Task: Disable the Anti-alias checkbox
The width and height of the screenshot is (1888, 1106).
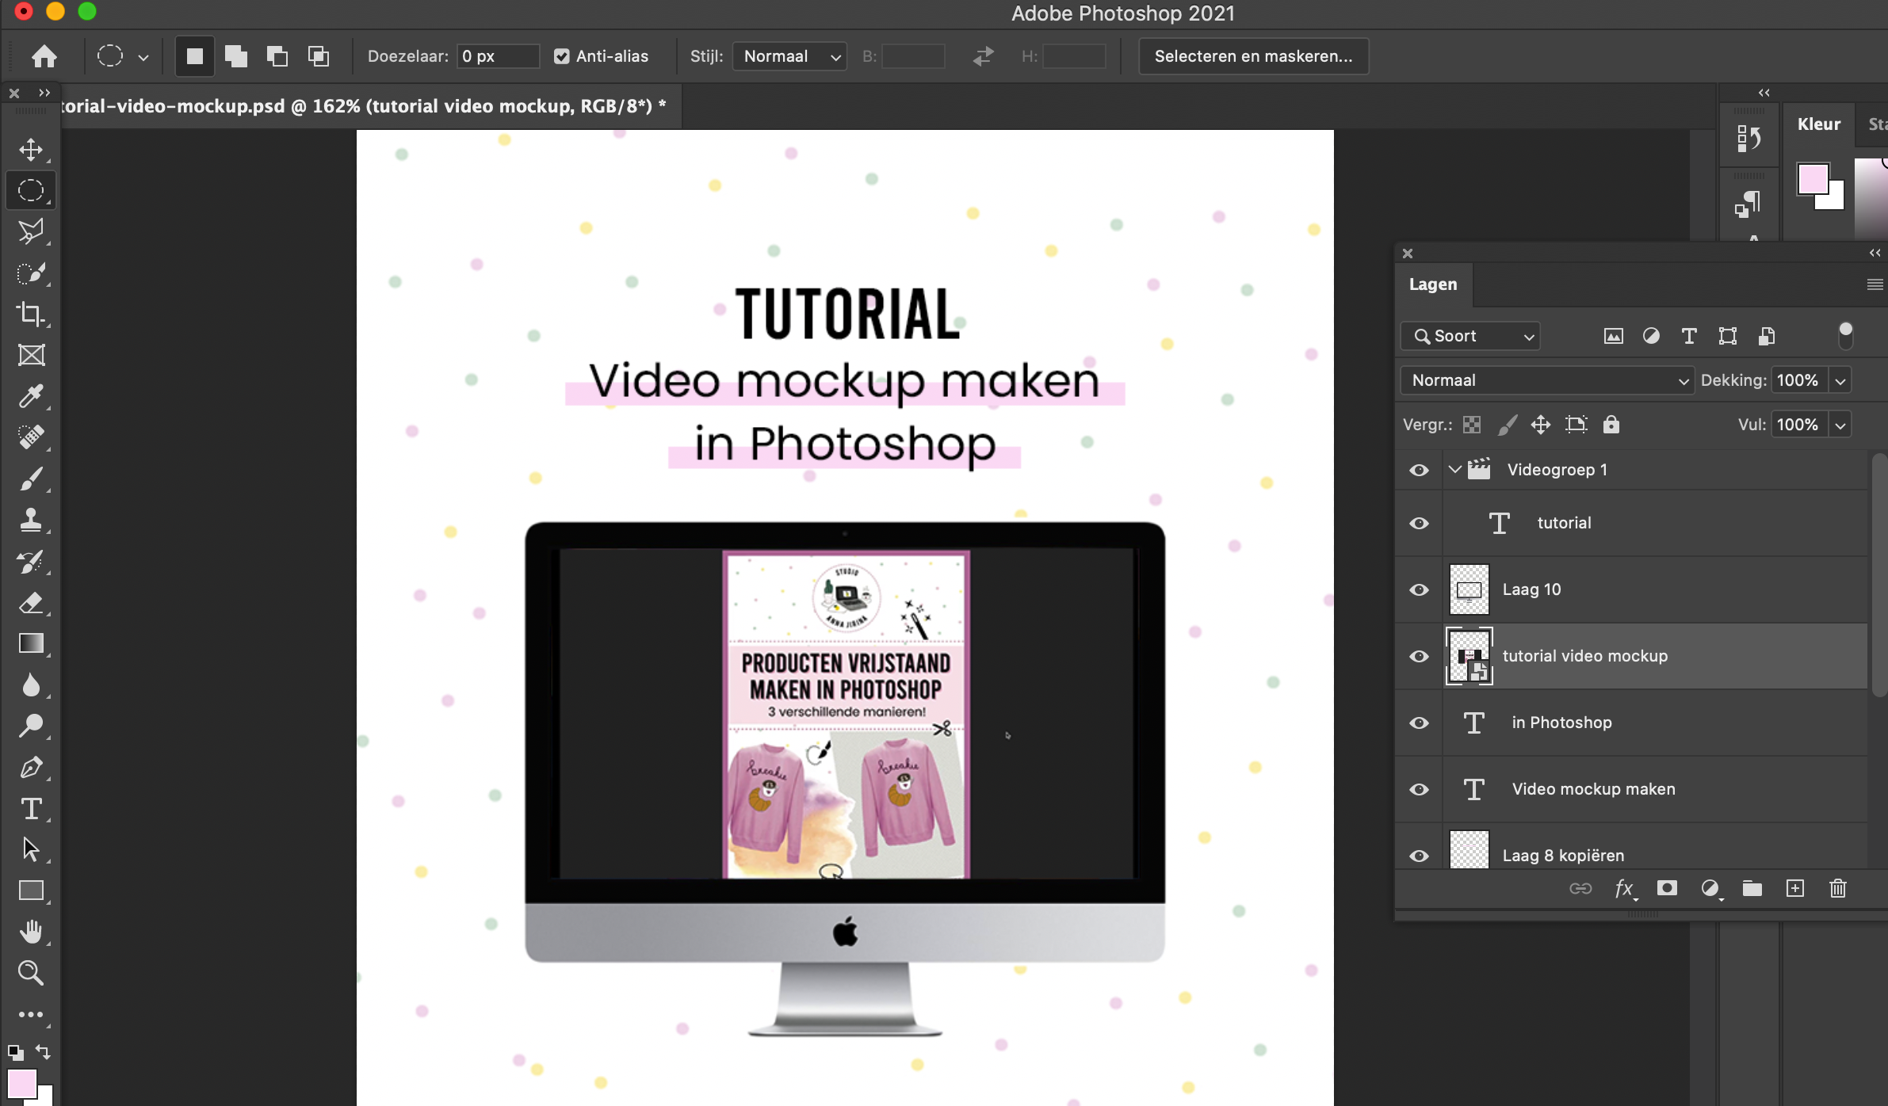Action: [561, 55]
